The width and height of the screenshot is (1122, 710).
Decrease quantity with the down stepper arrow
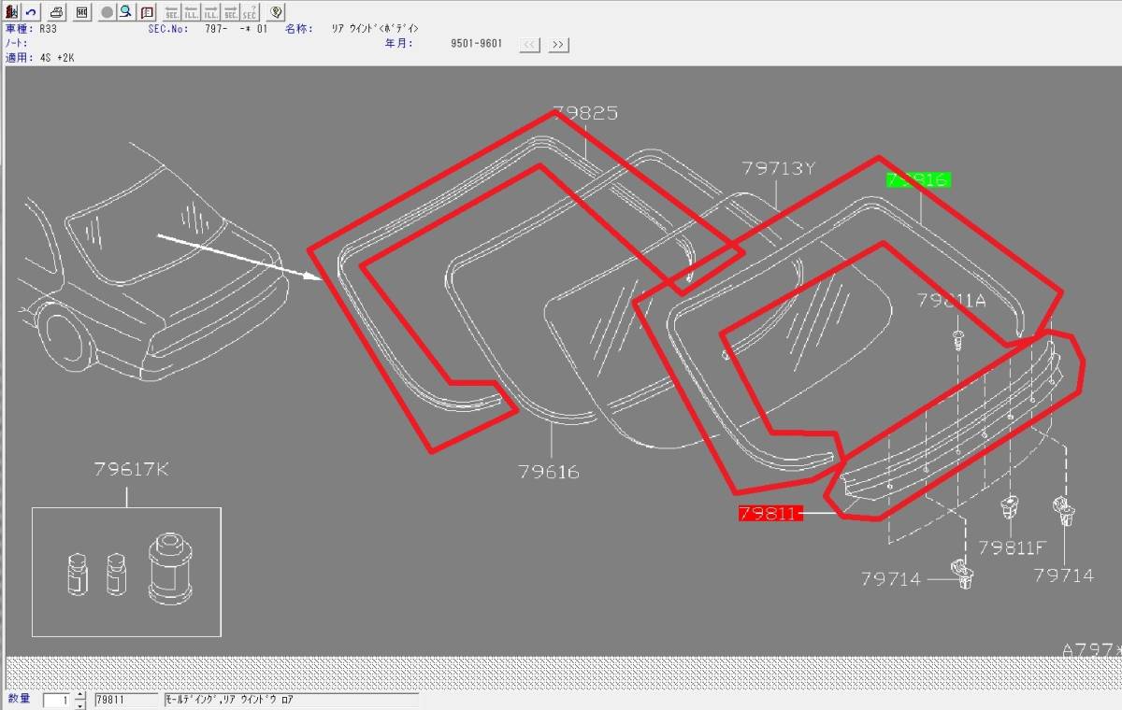(79, 705)
